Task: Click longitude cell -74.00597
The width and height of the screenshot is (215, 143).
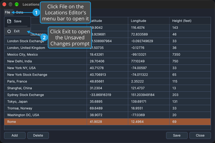Action: 149,68
